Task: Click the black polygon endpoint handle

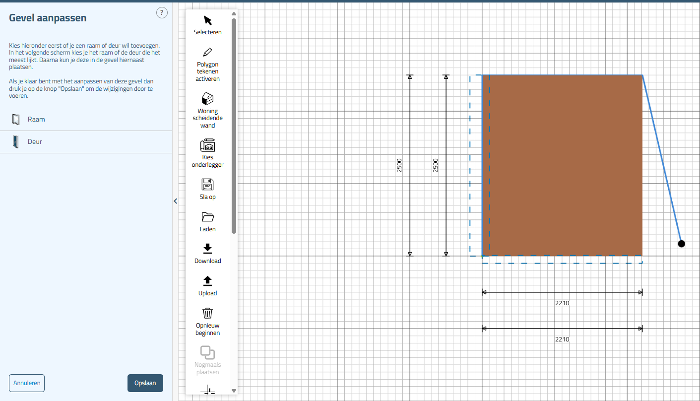Action: (681, 244)
